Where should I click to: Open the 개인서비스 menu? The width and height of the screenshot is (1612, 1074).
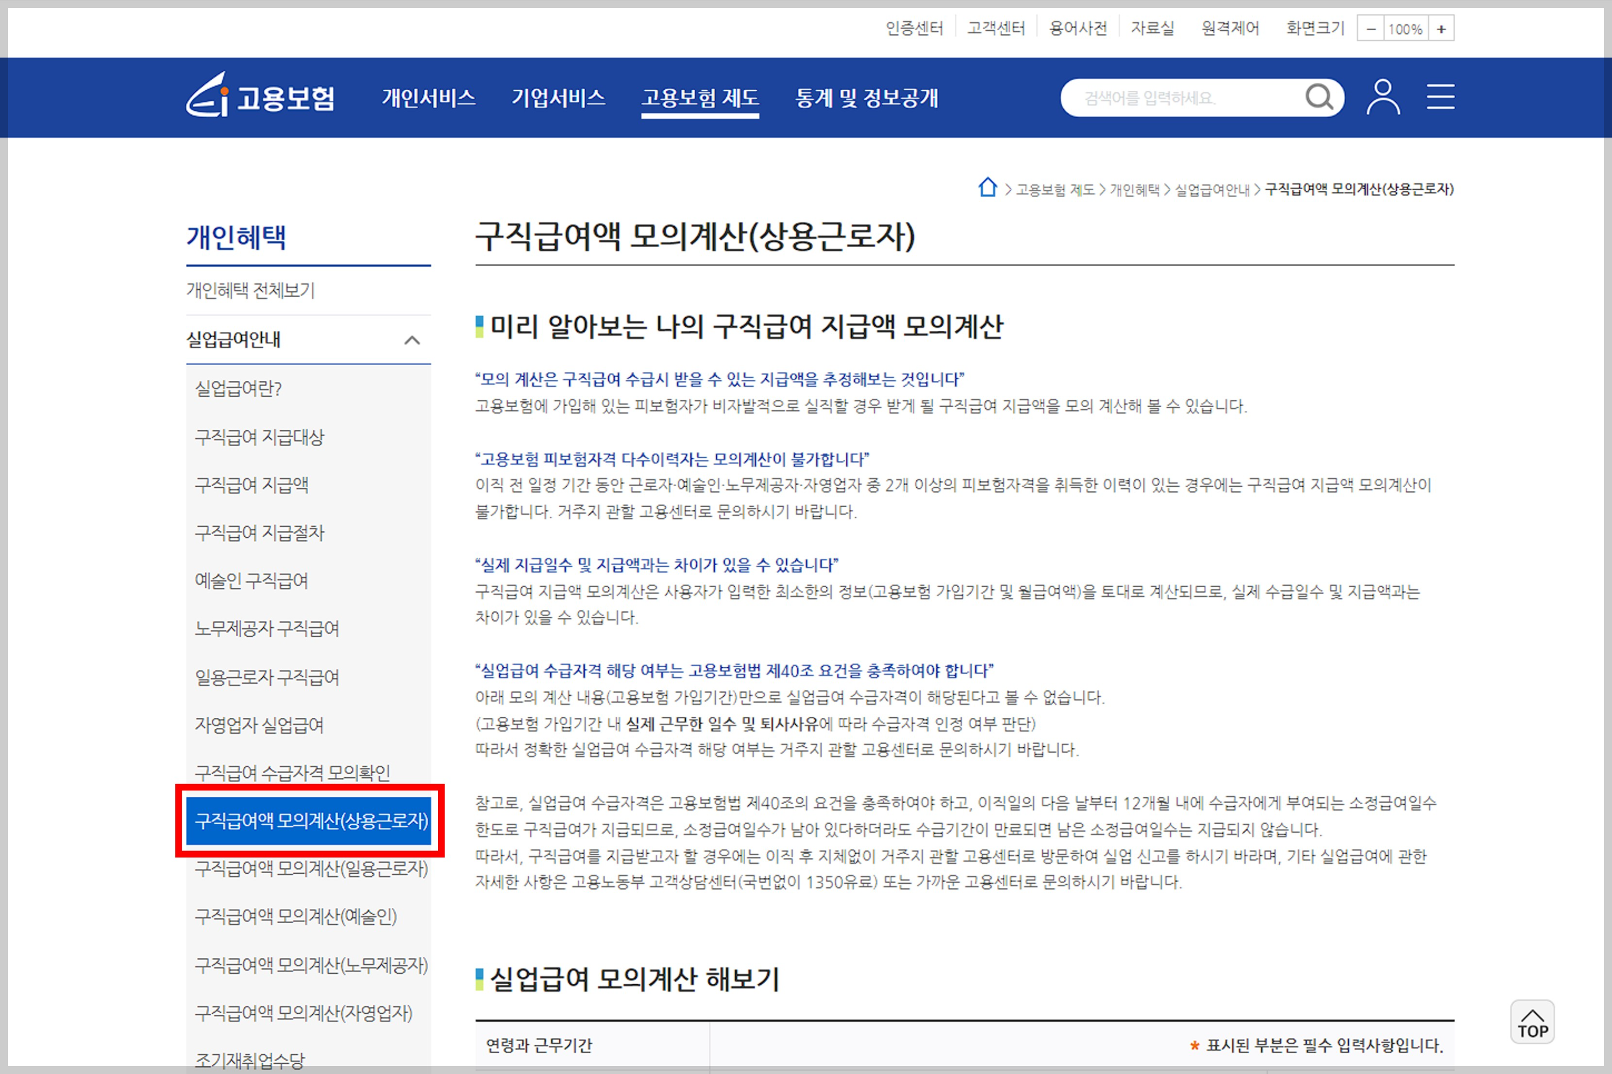click(428, 98)
